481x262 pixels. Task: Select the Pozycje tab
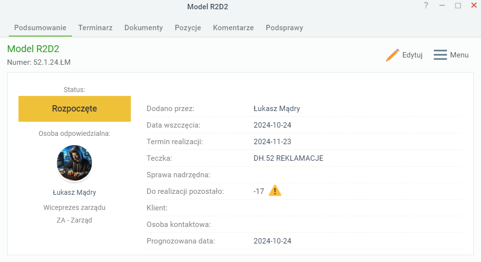188,28
